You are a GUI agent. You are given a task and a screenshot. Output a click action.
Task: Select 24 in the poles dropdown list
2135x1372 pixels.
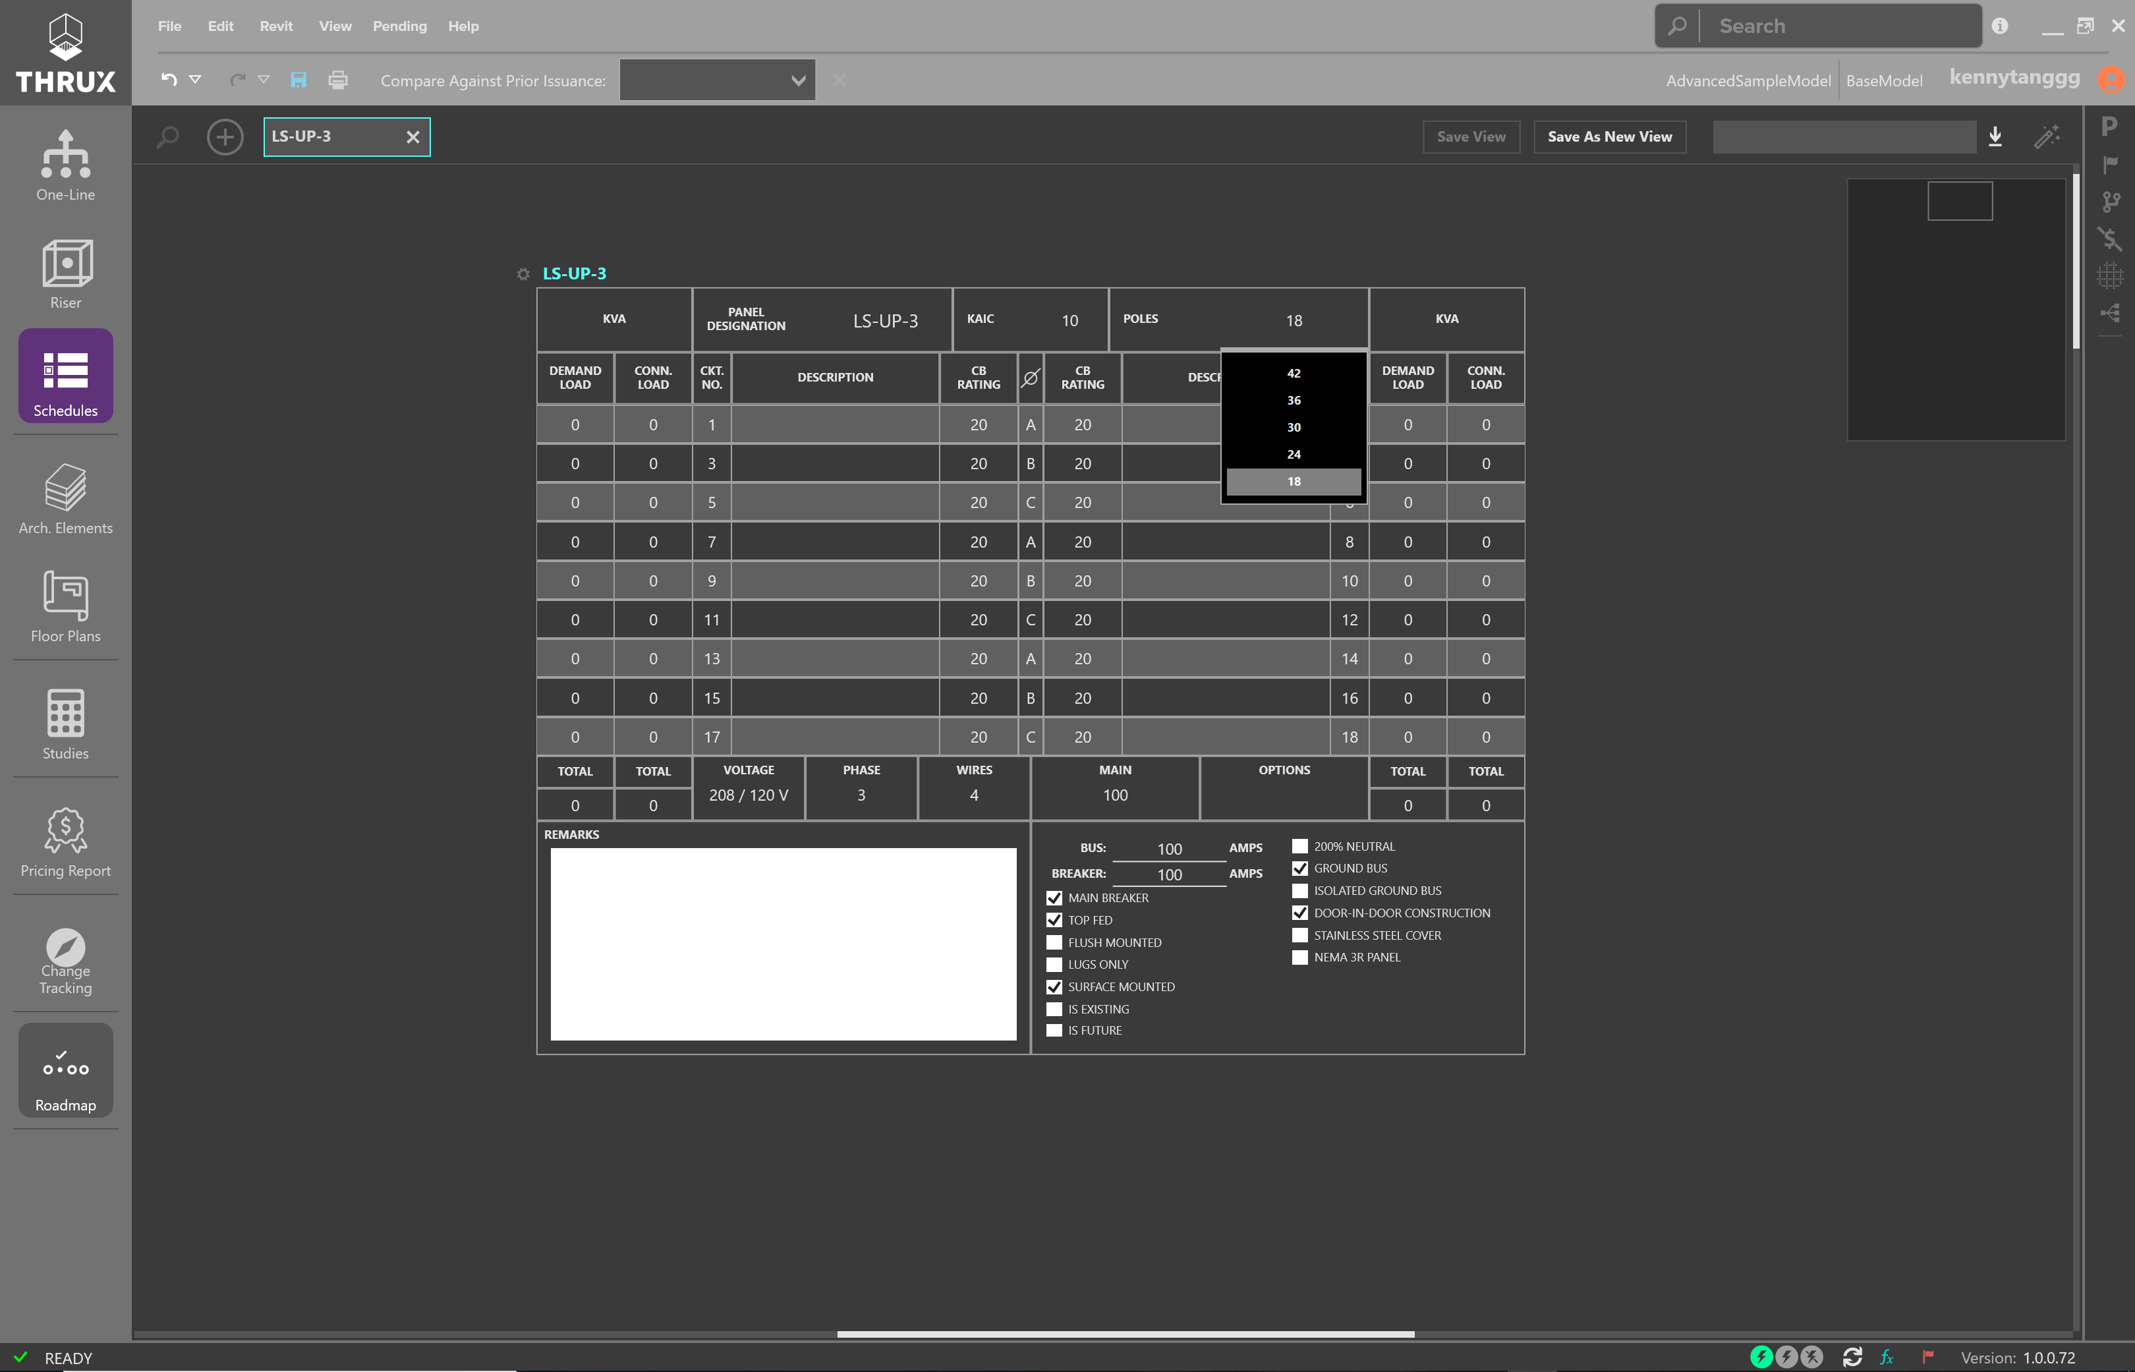(x=1294, y=454)
